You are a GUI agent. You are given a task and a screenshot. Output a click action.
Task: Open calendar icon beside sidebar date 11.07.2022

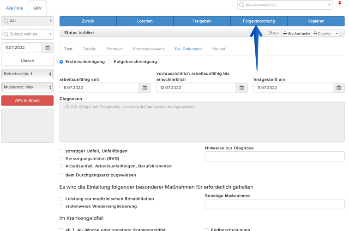coord(48,47)
